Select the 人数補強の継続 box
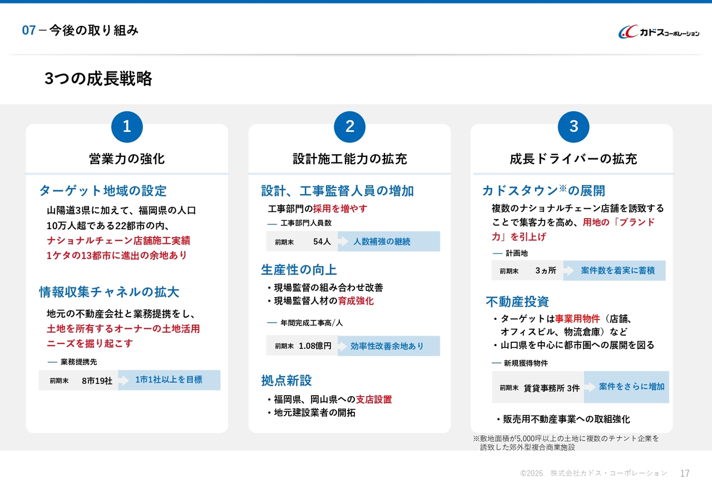The width and height of the screenshot is (712, 493). [x=389, y=241]
